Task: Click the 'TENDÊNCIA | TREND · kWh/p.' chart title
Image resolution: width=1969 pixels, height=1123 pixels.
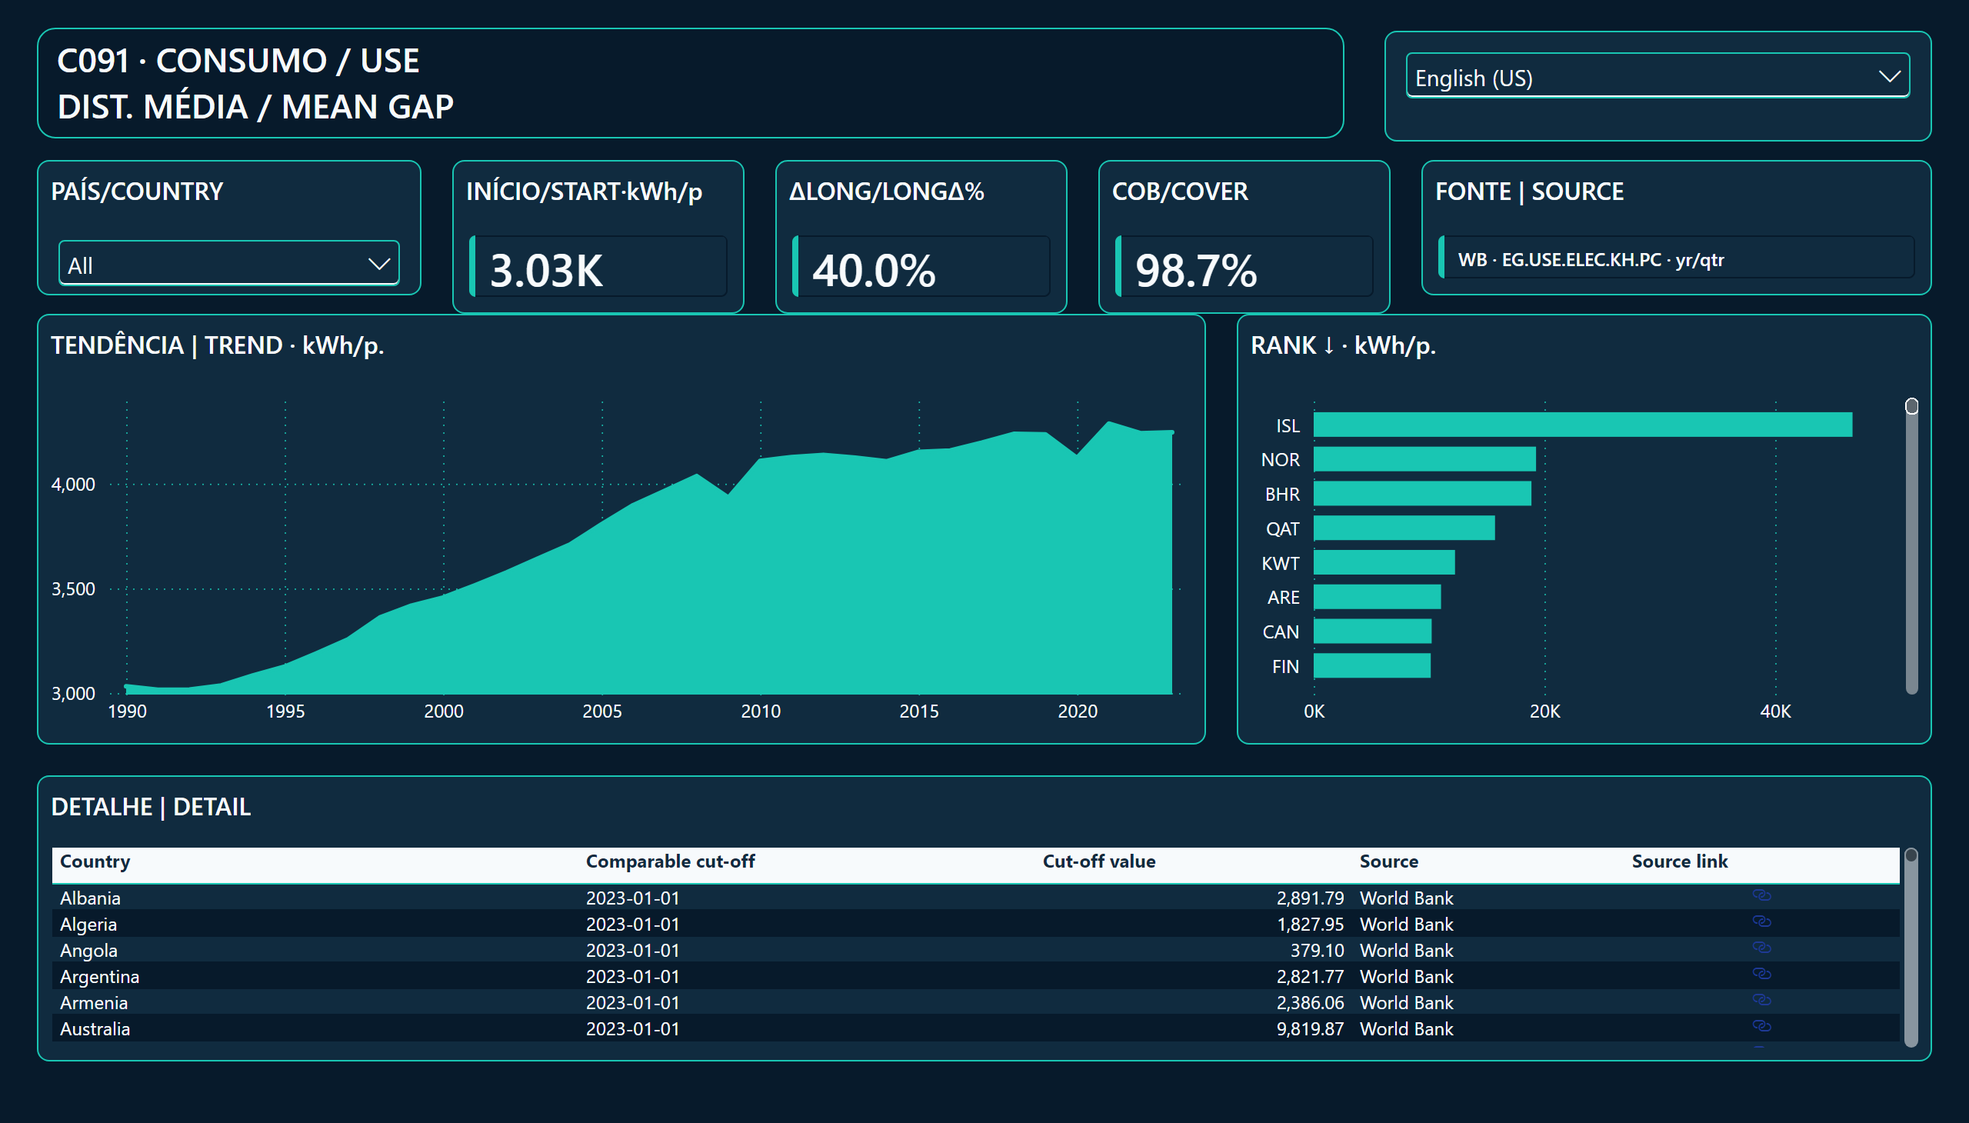Action: (x=218, y=345)
